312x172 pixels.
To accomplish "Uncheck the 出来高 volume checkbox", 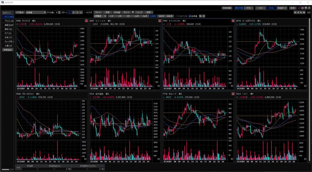I will click(190, 16).
